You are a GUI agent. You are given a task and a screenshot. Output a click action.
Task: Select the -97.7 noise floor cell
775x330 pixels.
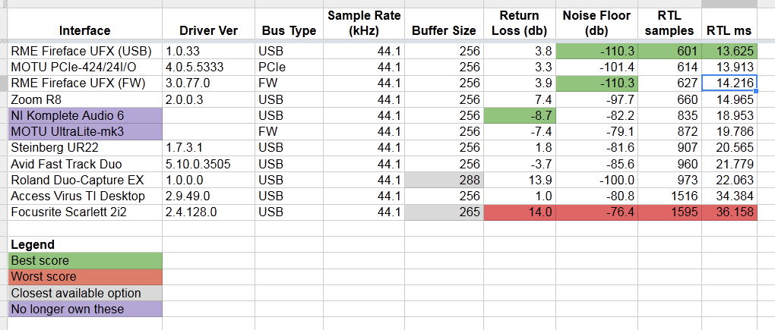click(596, 99)
